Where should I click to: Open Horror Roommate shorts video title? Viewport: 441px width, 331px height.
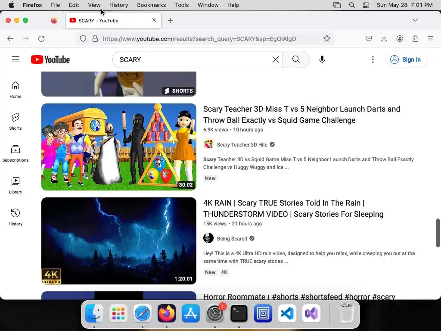[x=299, y=296]
